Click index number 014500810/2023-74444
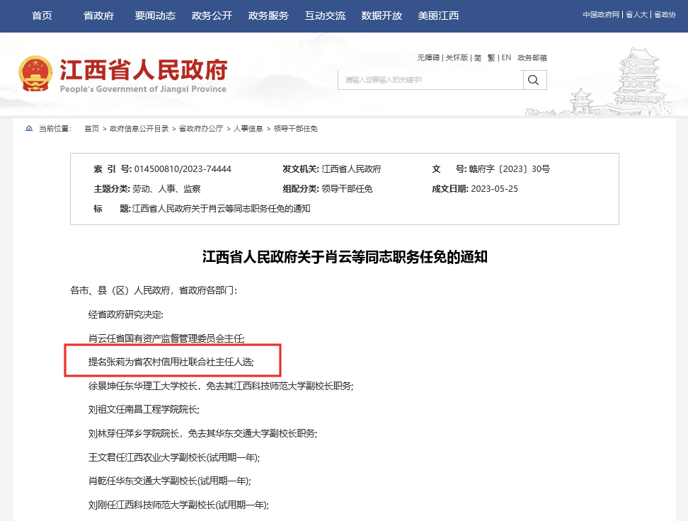Viewport: 688px width, 521px height. point(183,169)
